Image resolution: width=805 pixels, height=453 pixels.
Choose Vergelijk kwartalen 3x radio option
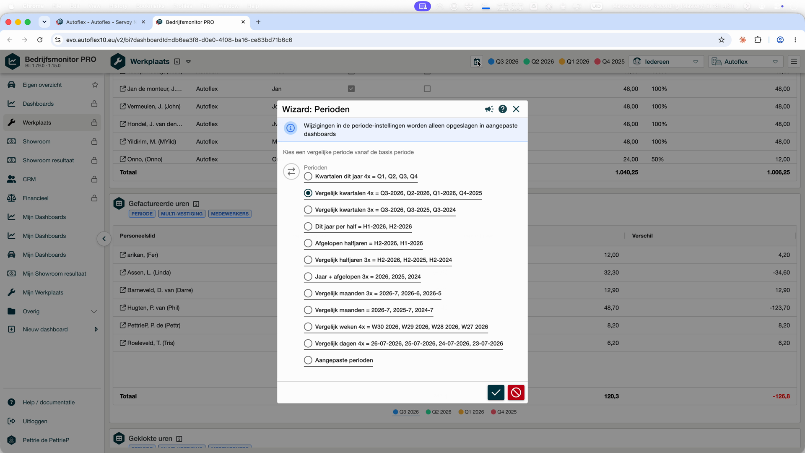[308, 210]
